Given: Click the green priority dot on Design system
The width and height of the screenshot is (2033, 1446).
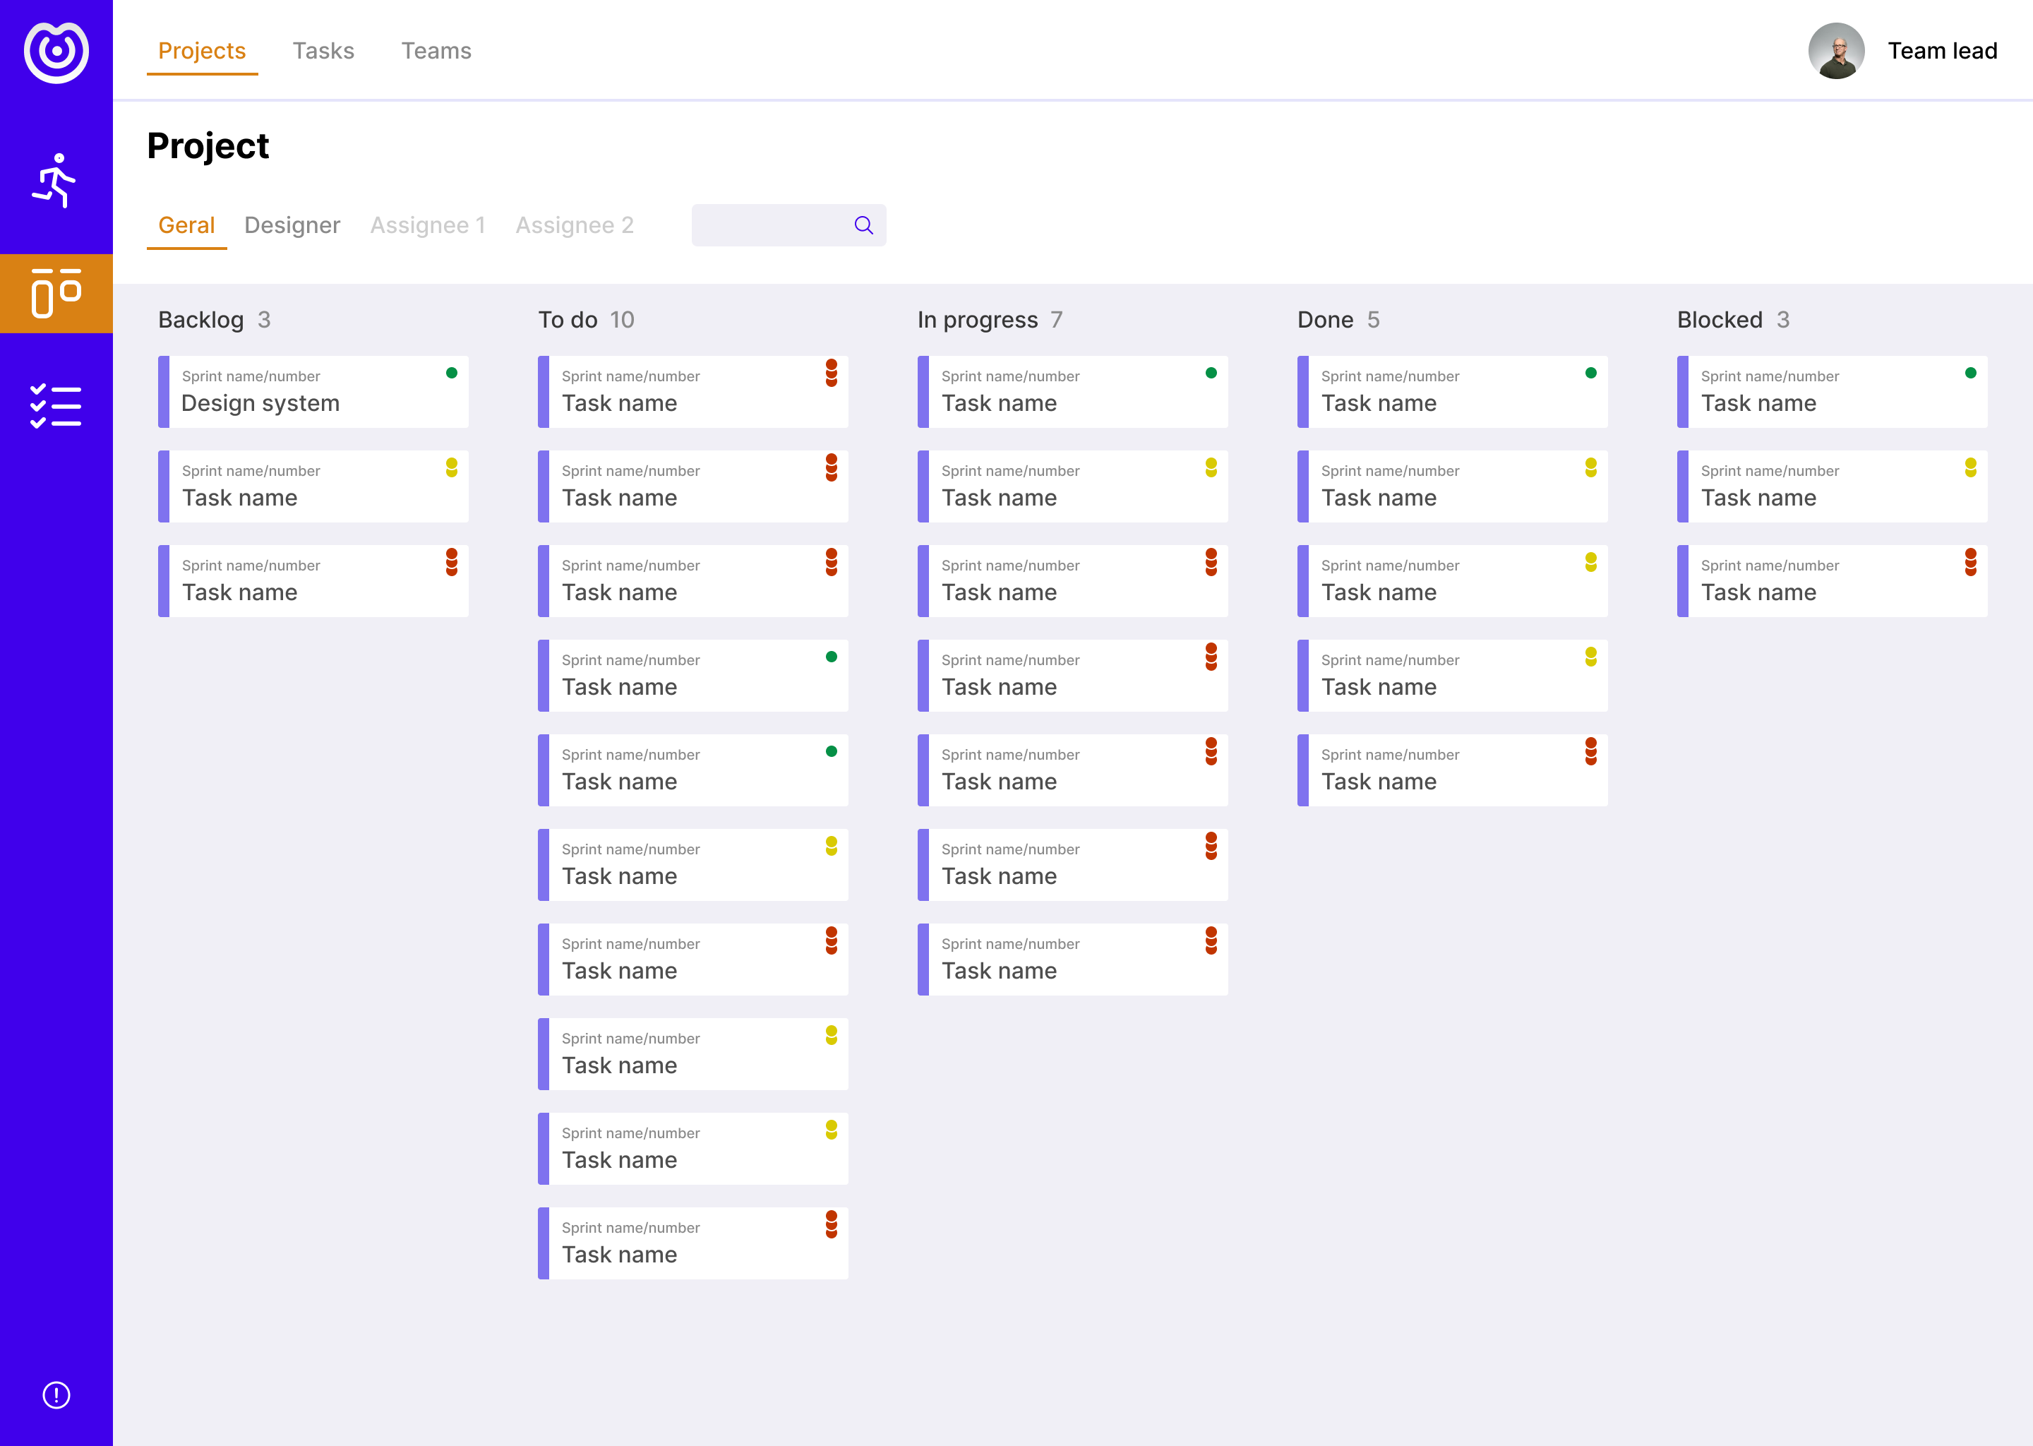Looking at the screenshot, I should pos(451,373).
